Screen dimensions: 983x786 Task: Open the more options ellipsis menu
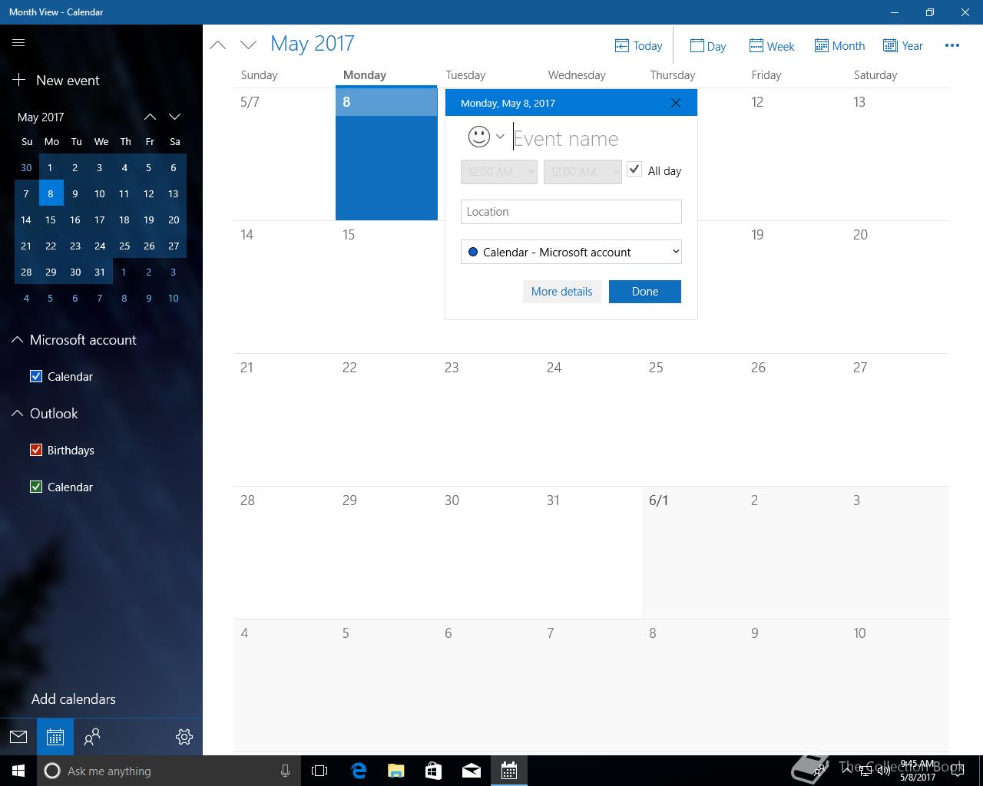[952, 45]
